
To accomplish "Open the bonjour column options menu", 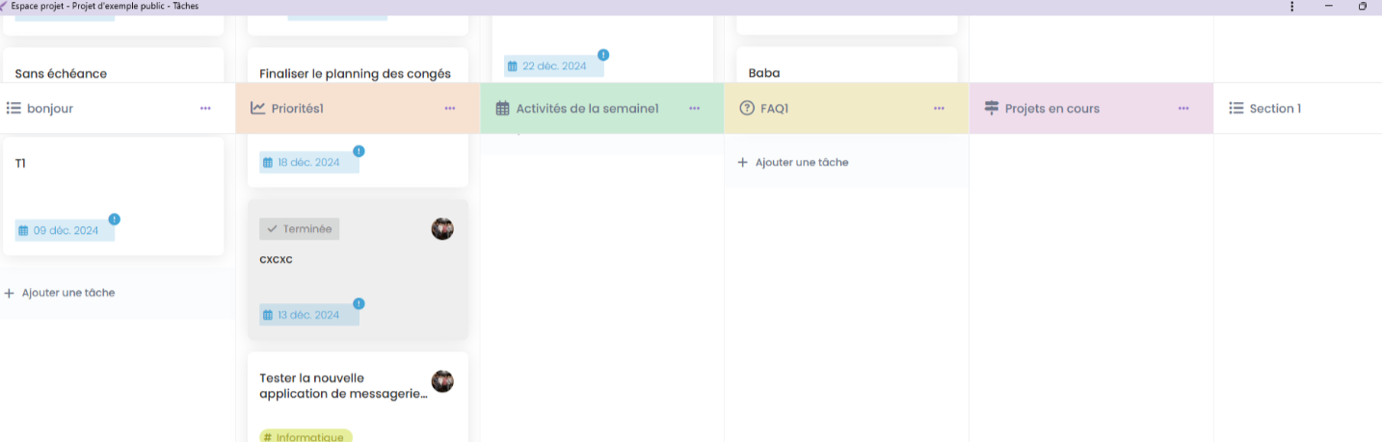I will [x=205, y=109].
